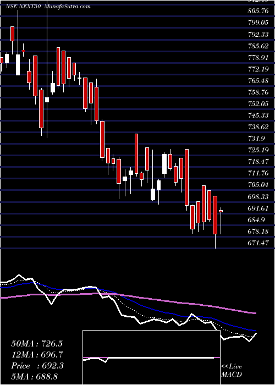Click the 691.61 price axis label
The width and height of the screenshot is (275, 385).
click(257, 208)
